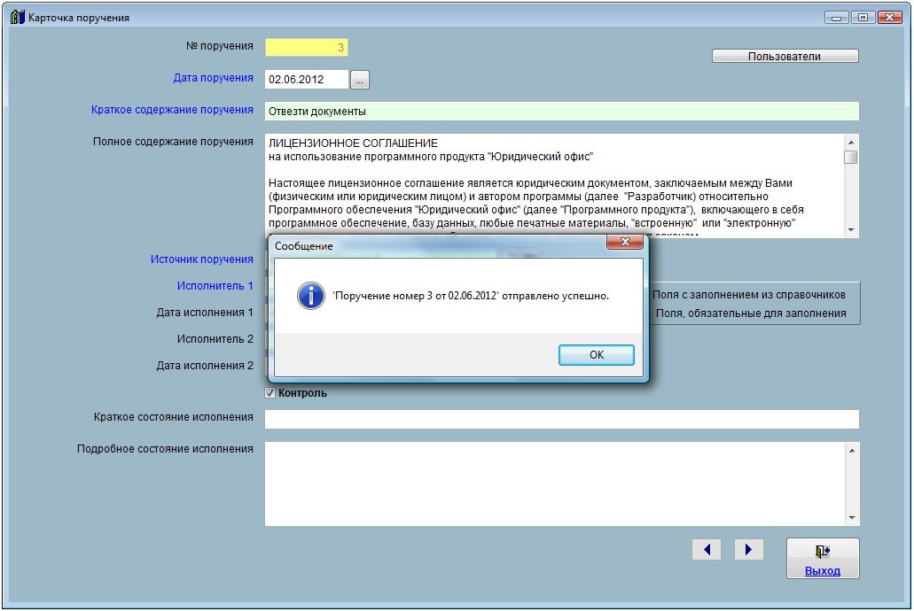Minimize the Карточка поручения window
Screen dimensions: 914x611
pyautogui.click(x=837, y=18)
